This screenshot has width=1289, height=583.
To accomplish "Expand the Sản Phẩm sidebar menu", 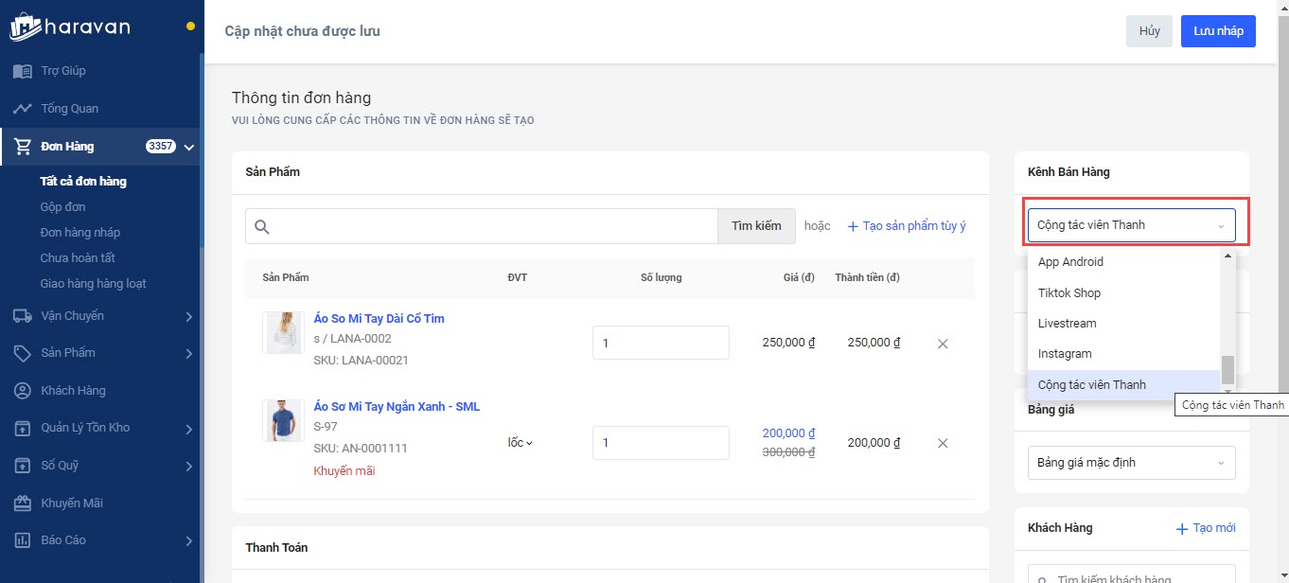I will [188, 353].
